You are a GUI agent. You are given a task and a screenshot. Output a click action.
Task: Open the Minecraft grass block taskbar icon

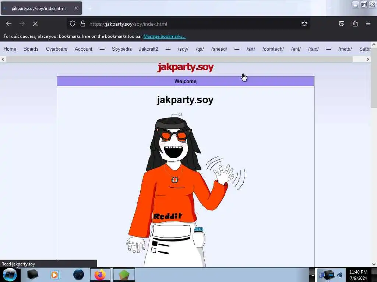pos(124,275)
